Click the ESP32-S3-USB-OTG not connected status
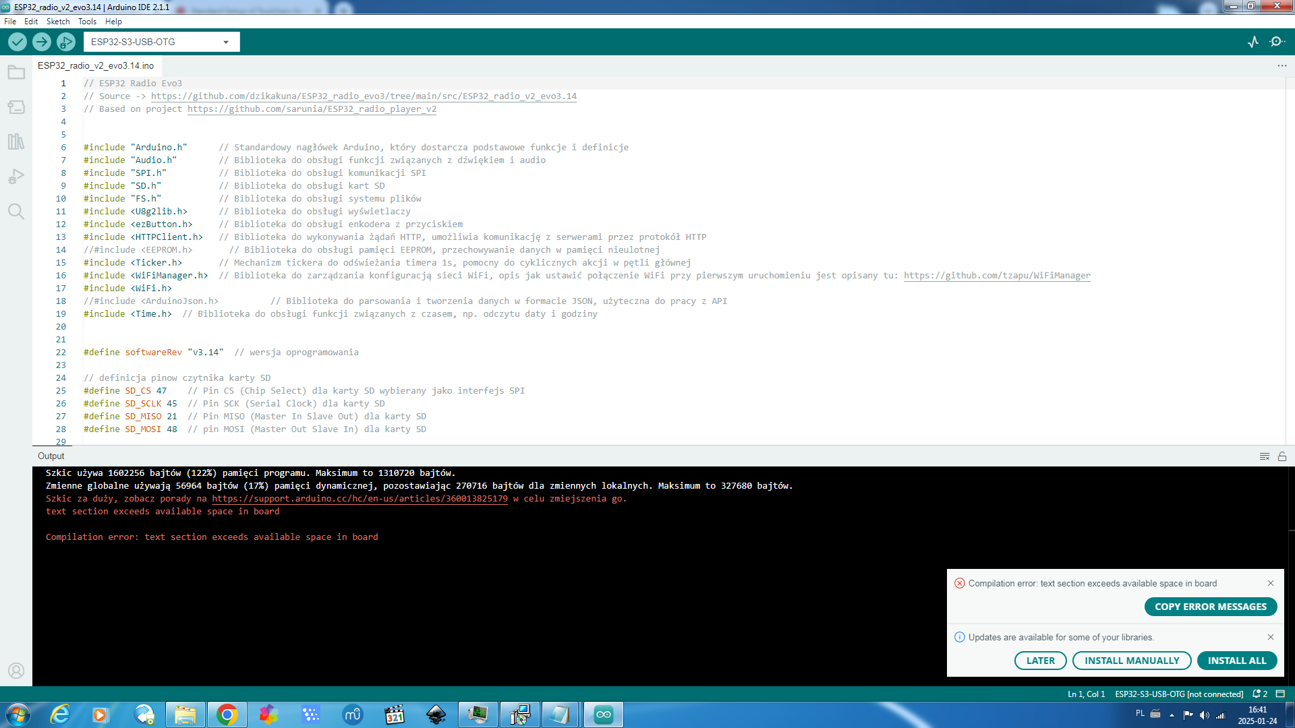Viewport: 1295px width, 728px height. pos(1179,694)
